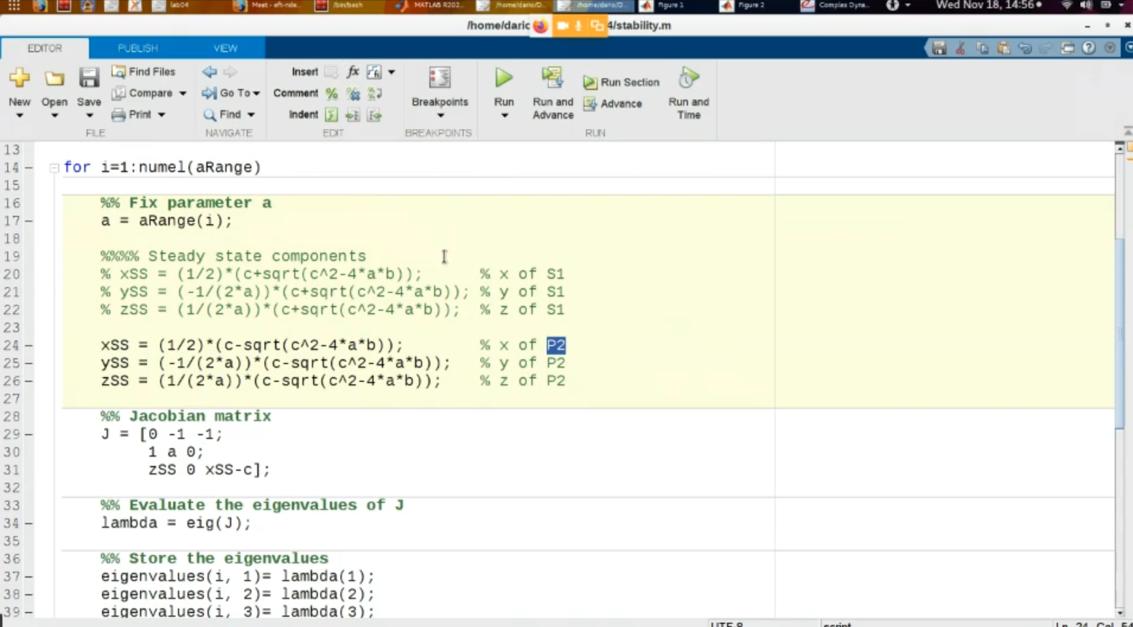1133x627 pixels.
Task: Click the Run and Advance icon
Action: (552, 77)
